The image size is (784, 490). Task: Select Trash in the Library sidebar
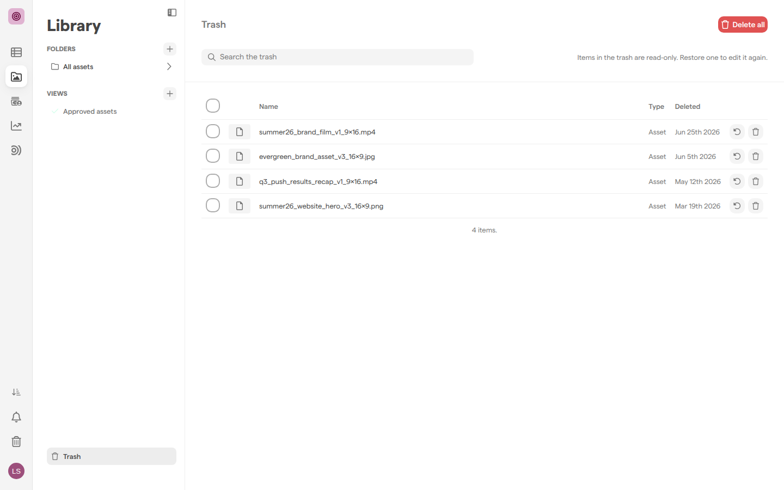pos(112,456)
